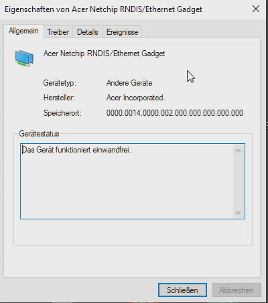
Task: Click the Speicherort label
Action: pyautogui.click(x=62, y=113)
